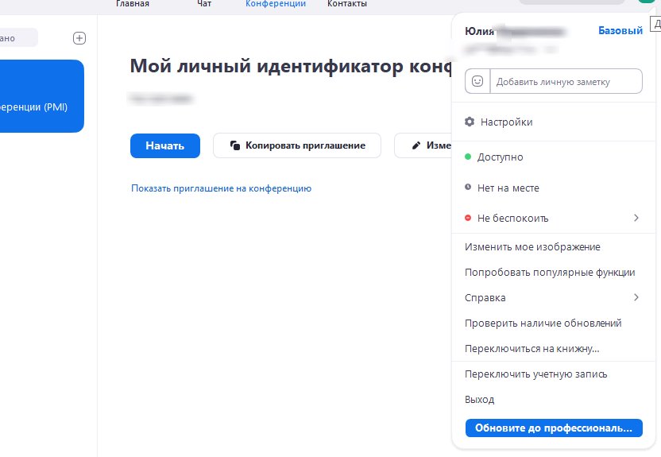Go to the Контакты tab
Image resolution: width=661 pixels, height=457 pixels.
point(347,4)
